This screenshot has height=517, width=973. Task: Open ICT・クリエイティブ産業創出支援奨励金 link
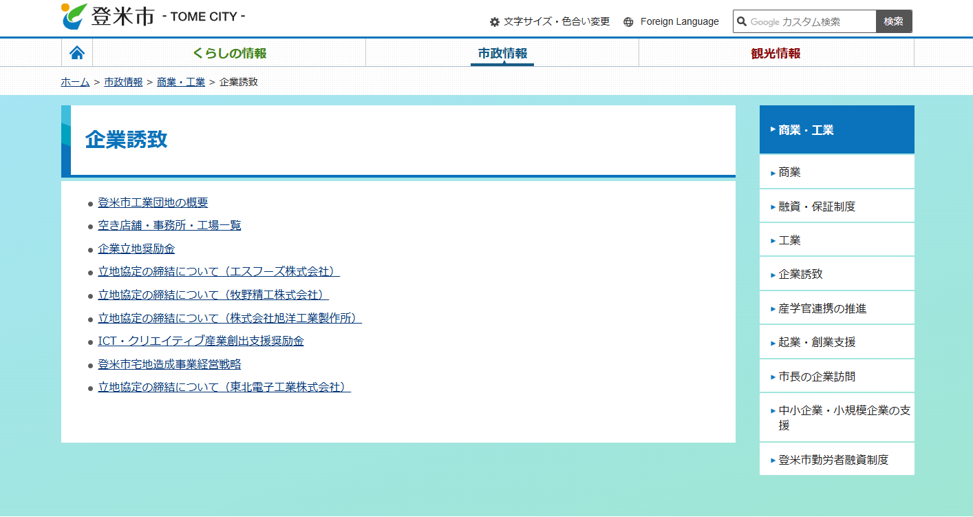tap(201, 341)
